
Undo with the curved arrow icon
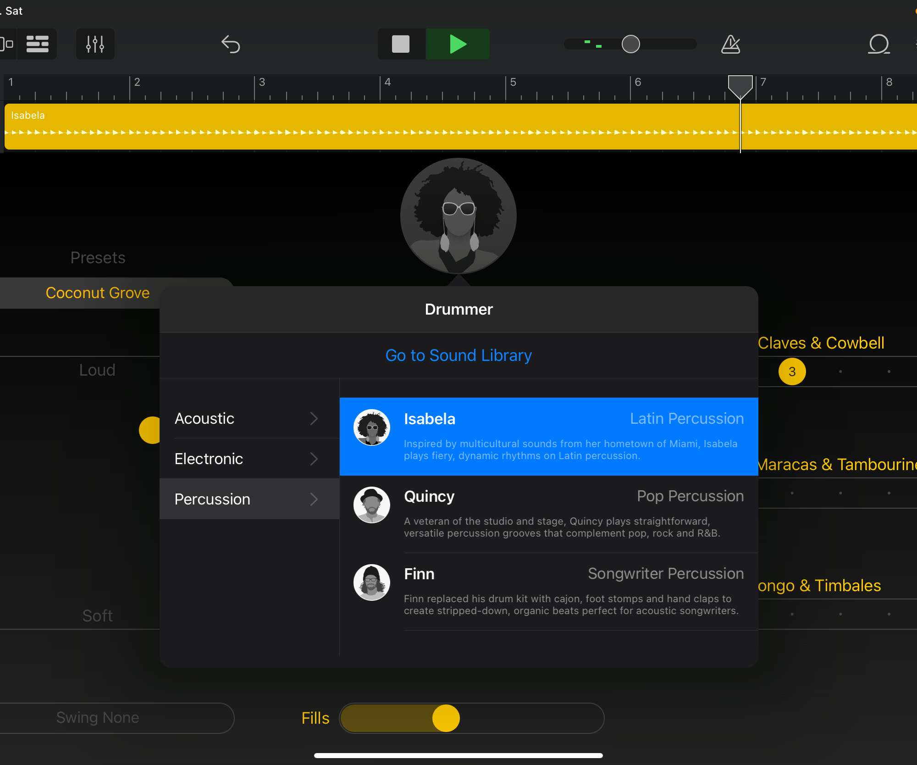click(231, 44)
